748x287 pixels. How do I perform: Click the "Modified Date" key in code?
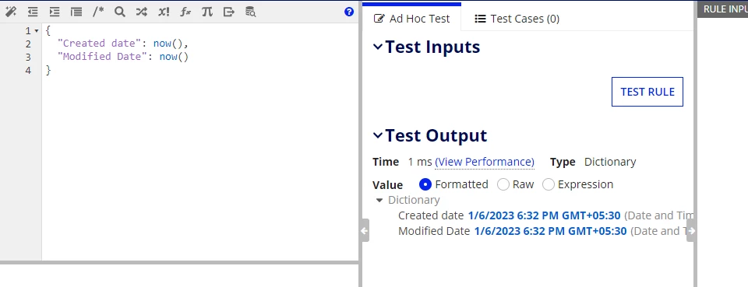click(x=103, y=57)
